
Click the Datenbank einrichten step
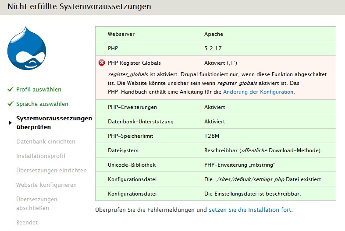click(46, 142)
